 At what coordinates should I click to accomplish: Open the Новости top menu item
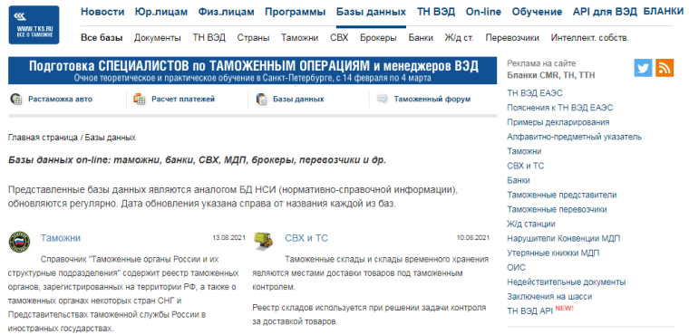[102, 12]
